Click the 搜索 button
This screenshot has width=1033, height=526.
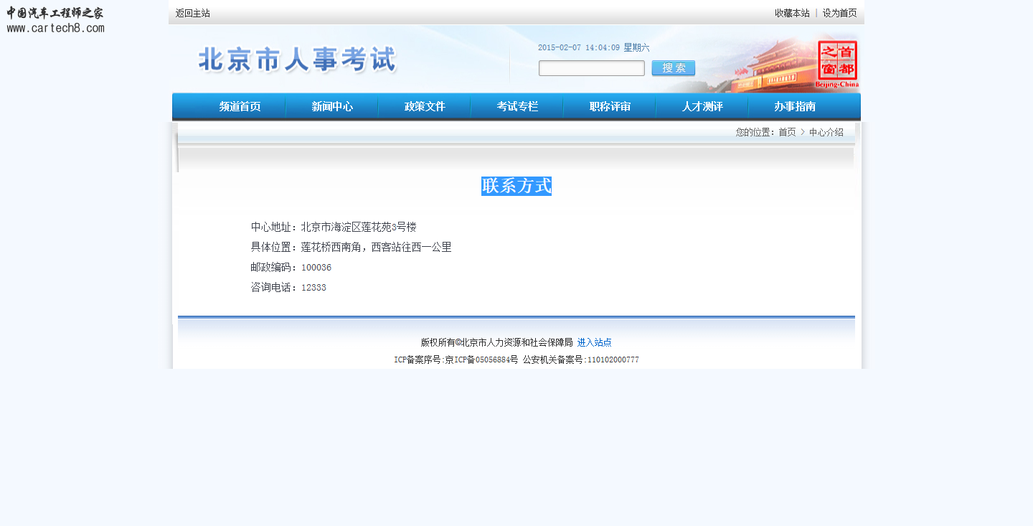674,68
